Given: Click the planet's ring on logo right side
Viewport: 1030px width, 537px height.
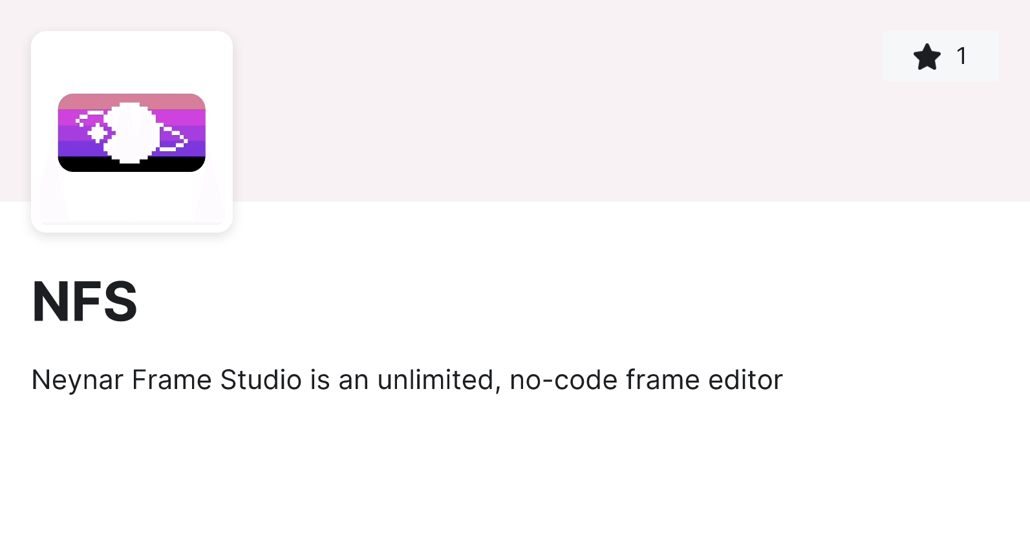Looking at the screenshot, I should (173, 139).
